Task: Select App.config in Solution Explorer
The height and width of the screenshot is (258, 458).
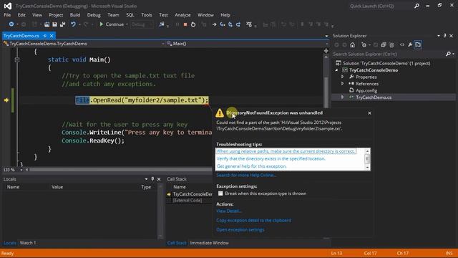Action: (366, 90)
